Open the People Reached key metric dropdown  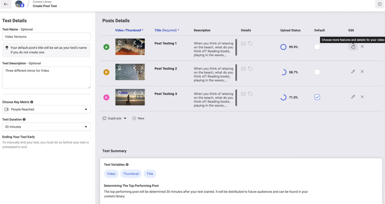click(46, 109)
